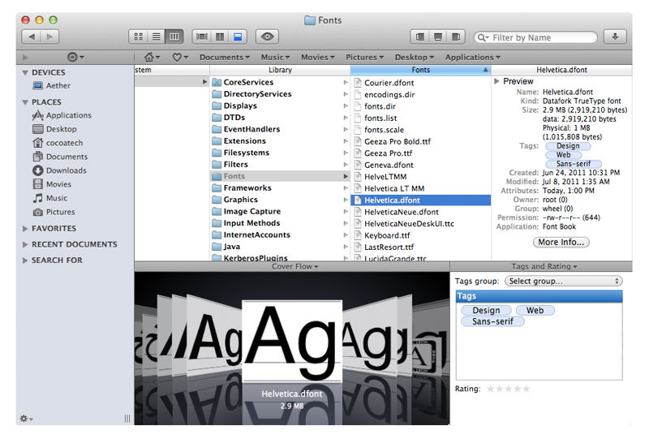Open the Tags group dropdown

563,281
